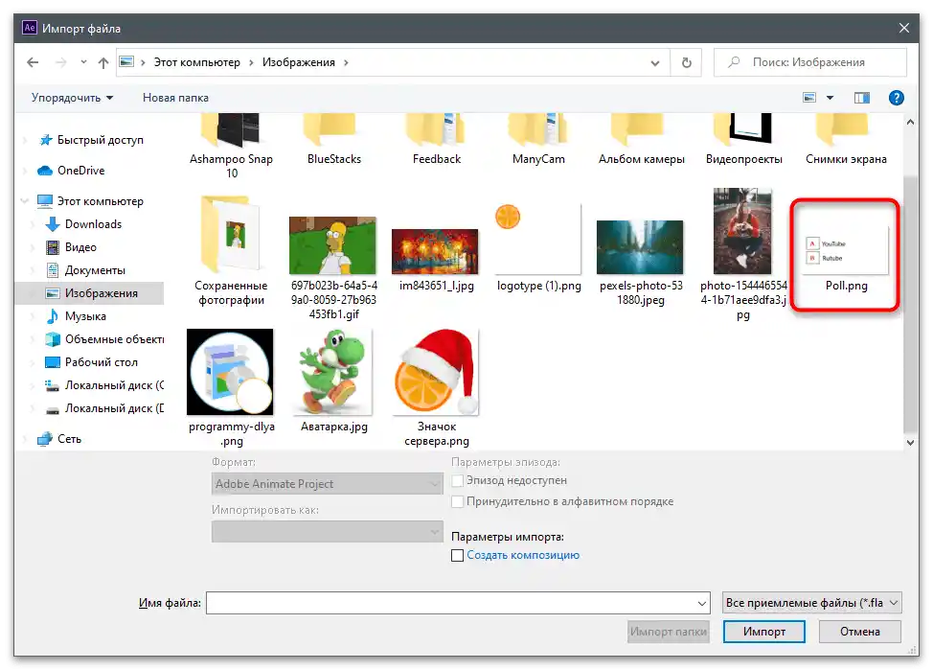Open the Все приемлемые файлы type dropdown
Image resolution: width=933 pixels, height=670 pixels.
[x=811, y=603]
